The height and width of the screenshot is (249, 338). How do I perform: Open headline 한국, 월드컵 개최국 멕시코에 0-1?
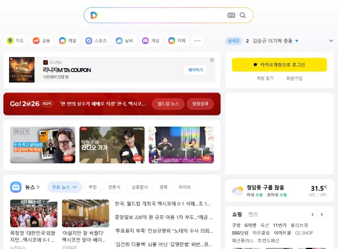click(x=163, y=204)
